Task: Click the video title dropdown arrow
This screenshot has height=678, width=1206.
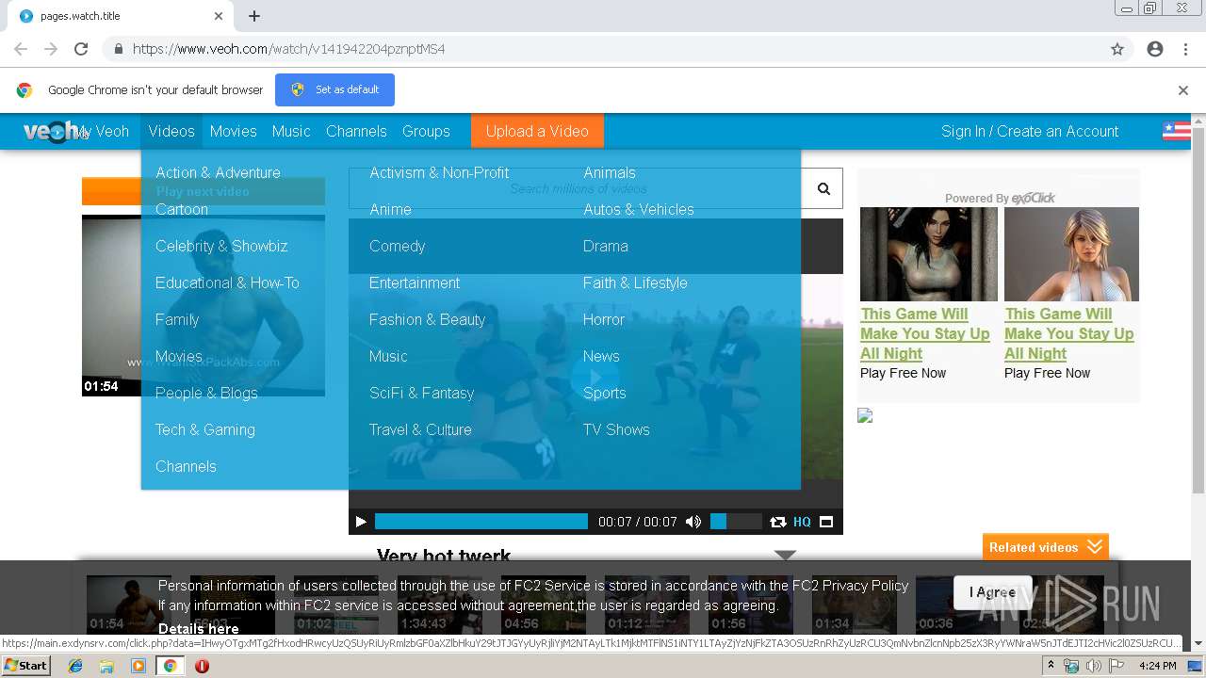Action: click(x=785, y=555)
